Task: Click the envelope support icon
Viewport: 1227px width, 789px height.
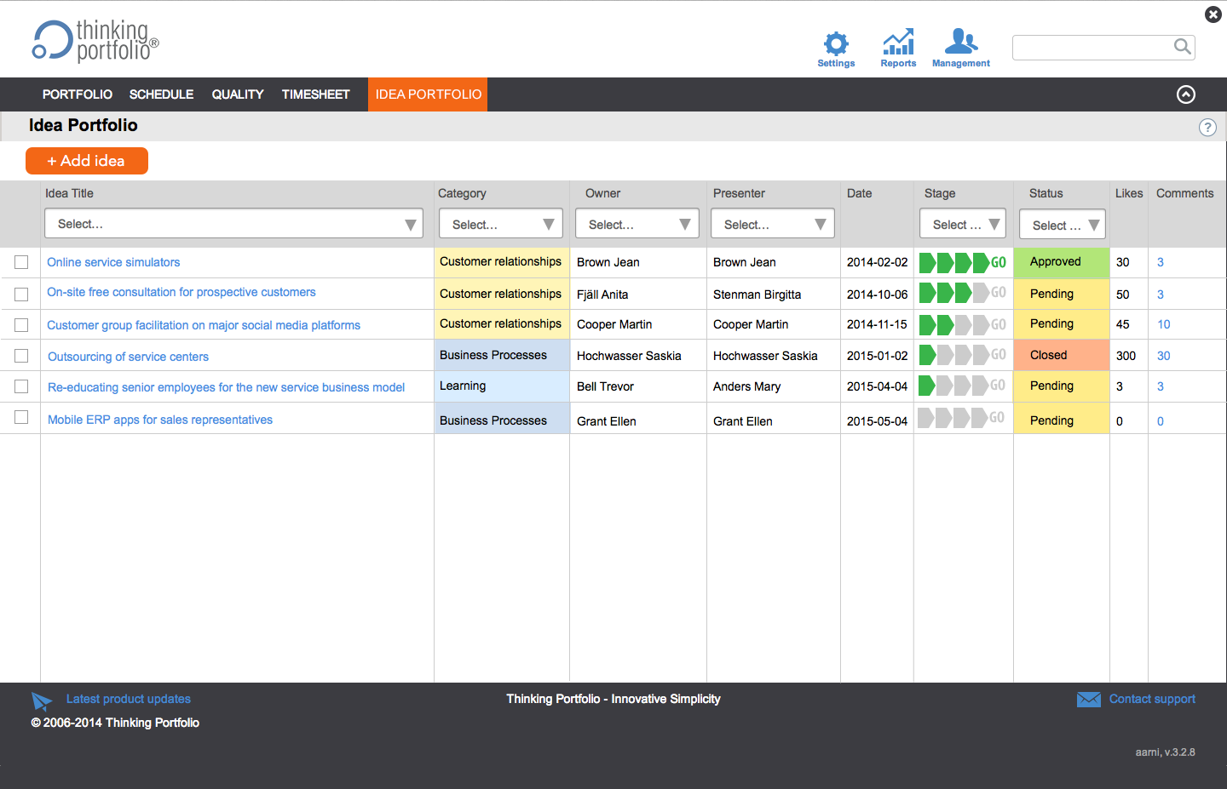Action: pyautogui.click(x=1089, y=700)
